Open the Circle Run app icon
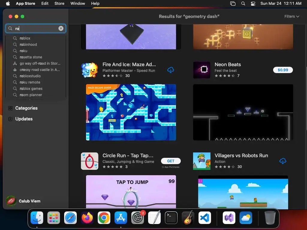The height and width of the screenshot is (230, 307). (89, 161)
